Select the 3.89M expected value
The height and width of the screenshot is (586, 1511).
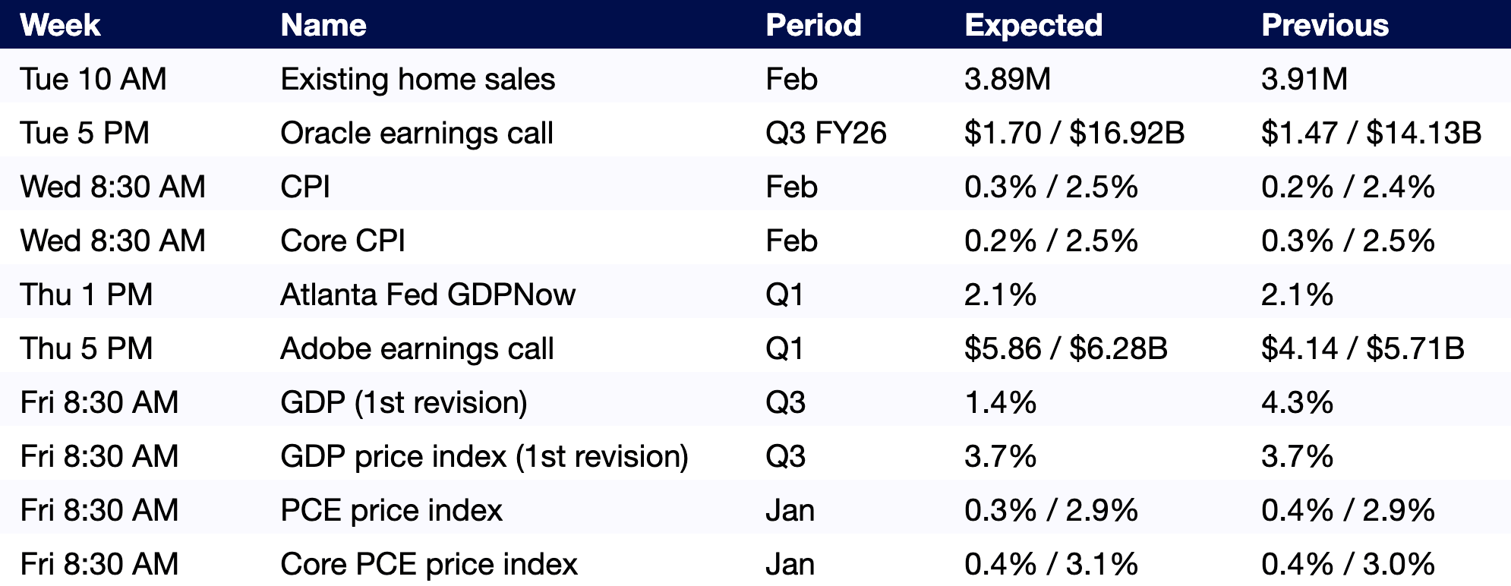(1008, 79)
